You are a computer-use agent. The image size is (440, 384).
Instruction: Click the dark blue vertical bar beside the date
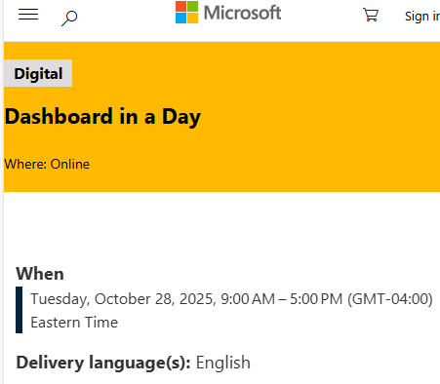tap(20, 310)
